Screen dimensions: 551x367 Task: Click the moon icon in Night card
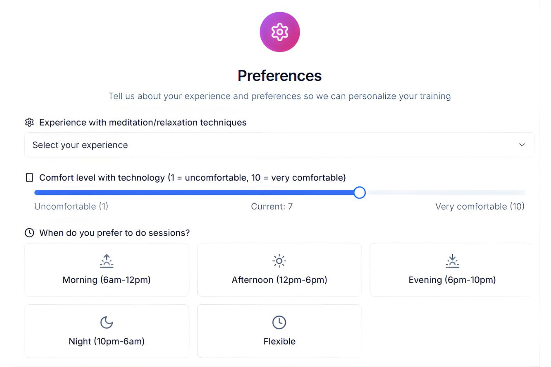coord(107,323)
